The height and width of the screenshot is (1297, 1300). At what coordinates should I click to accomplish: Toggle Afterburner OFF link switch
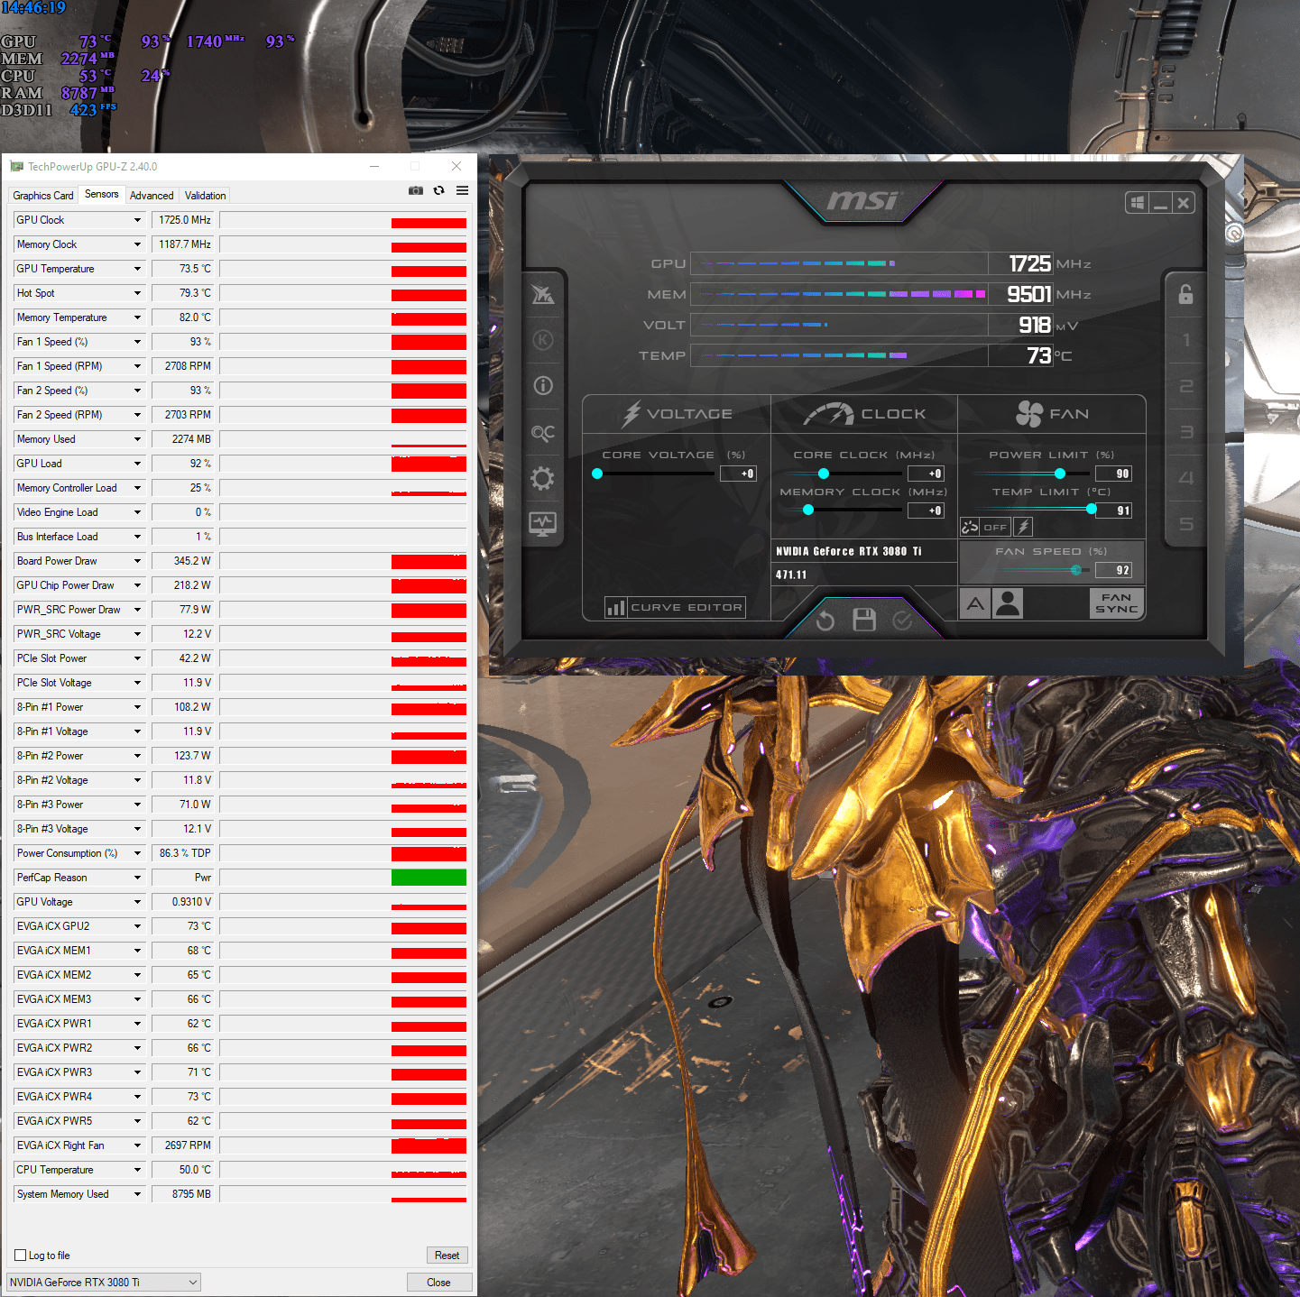click(x=995, y=527)
